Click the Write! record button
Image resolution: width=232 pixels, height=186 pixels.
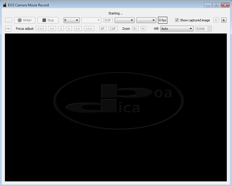(25, 20)
